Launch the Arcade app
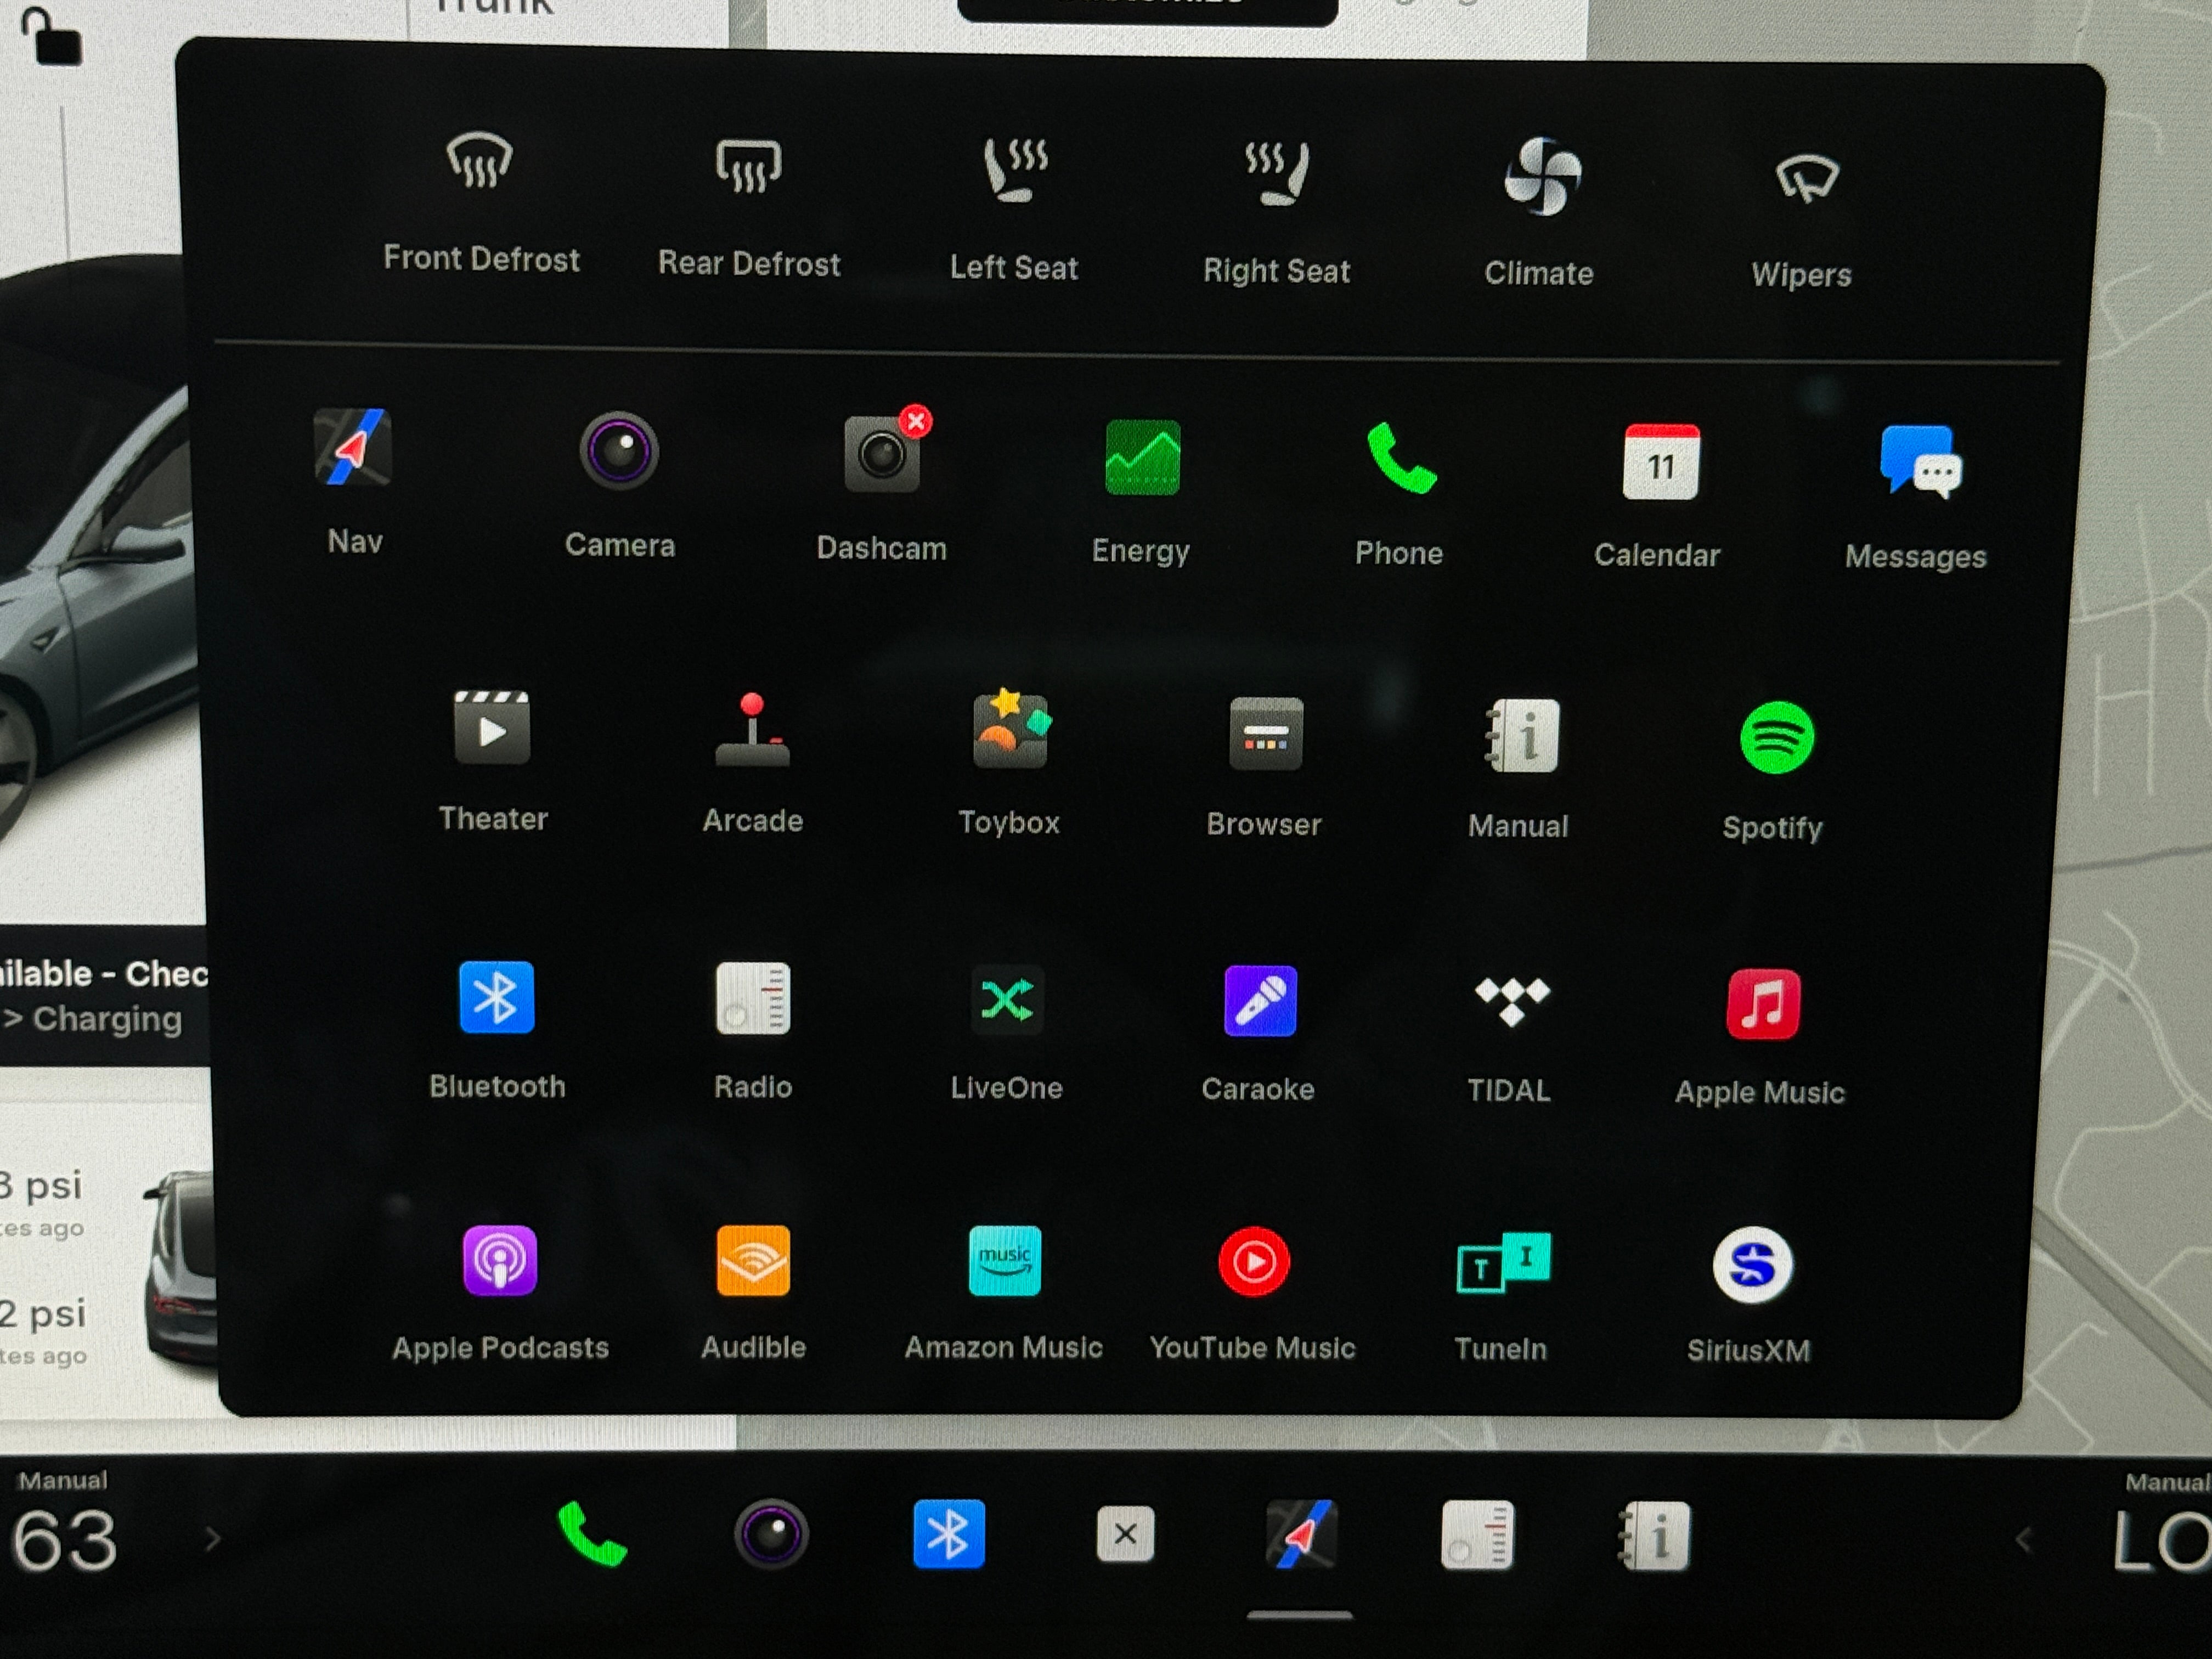Image resolution: width=2212 pixels, height=1659 pixels. (753, 730)
